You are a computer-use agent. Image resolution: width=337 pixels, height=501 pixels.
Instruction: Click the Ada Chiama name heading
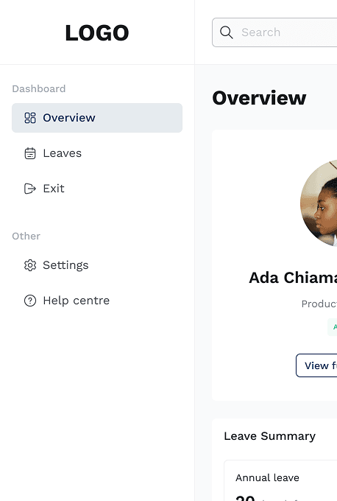tap(293, 277)
